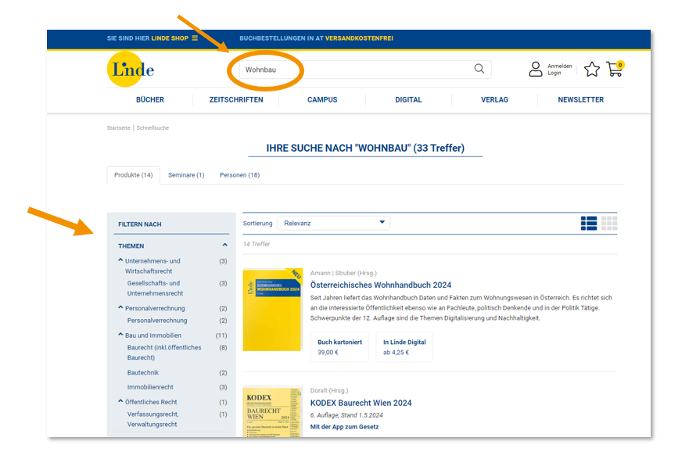Filter by Öffentliches Recht
Image resolution: width=689 pixels, height=459 pixels.
click(x=151, y=402)
